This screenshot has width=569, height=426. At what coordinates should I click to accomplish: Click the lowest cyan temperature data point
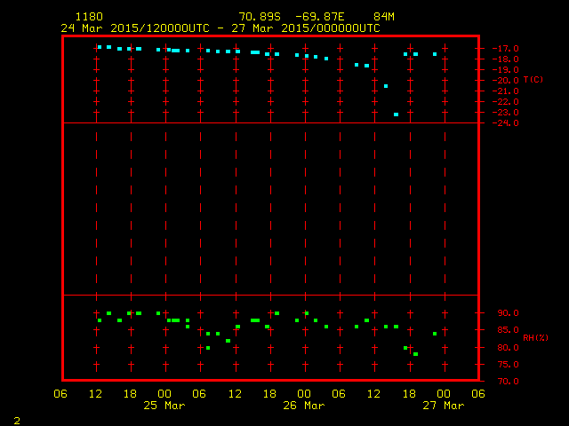[x=396, y=114]
